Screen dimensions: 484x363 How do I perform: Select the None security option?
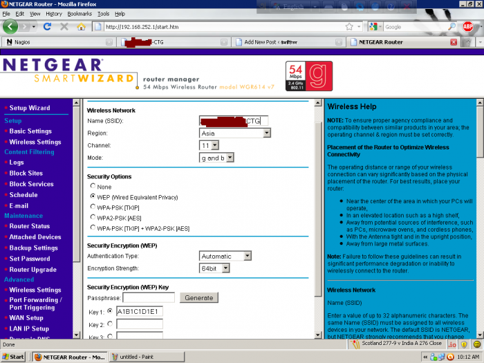[93, 186]
